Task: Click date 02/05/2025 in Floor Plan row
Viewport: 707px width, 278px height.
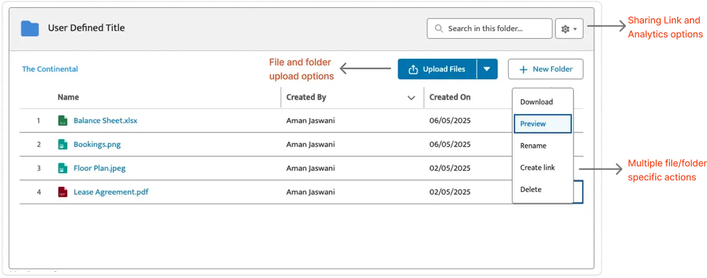Action: 450,168
